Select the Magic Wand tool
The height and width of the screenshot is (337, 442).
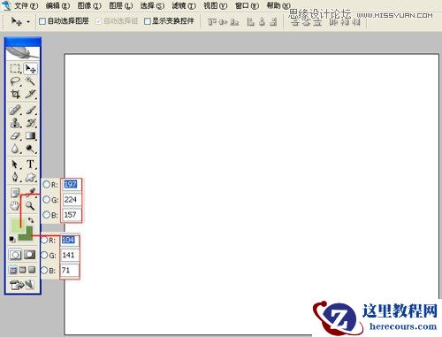(x=30, y=81)
